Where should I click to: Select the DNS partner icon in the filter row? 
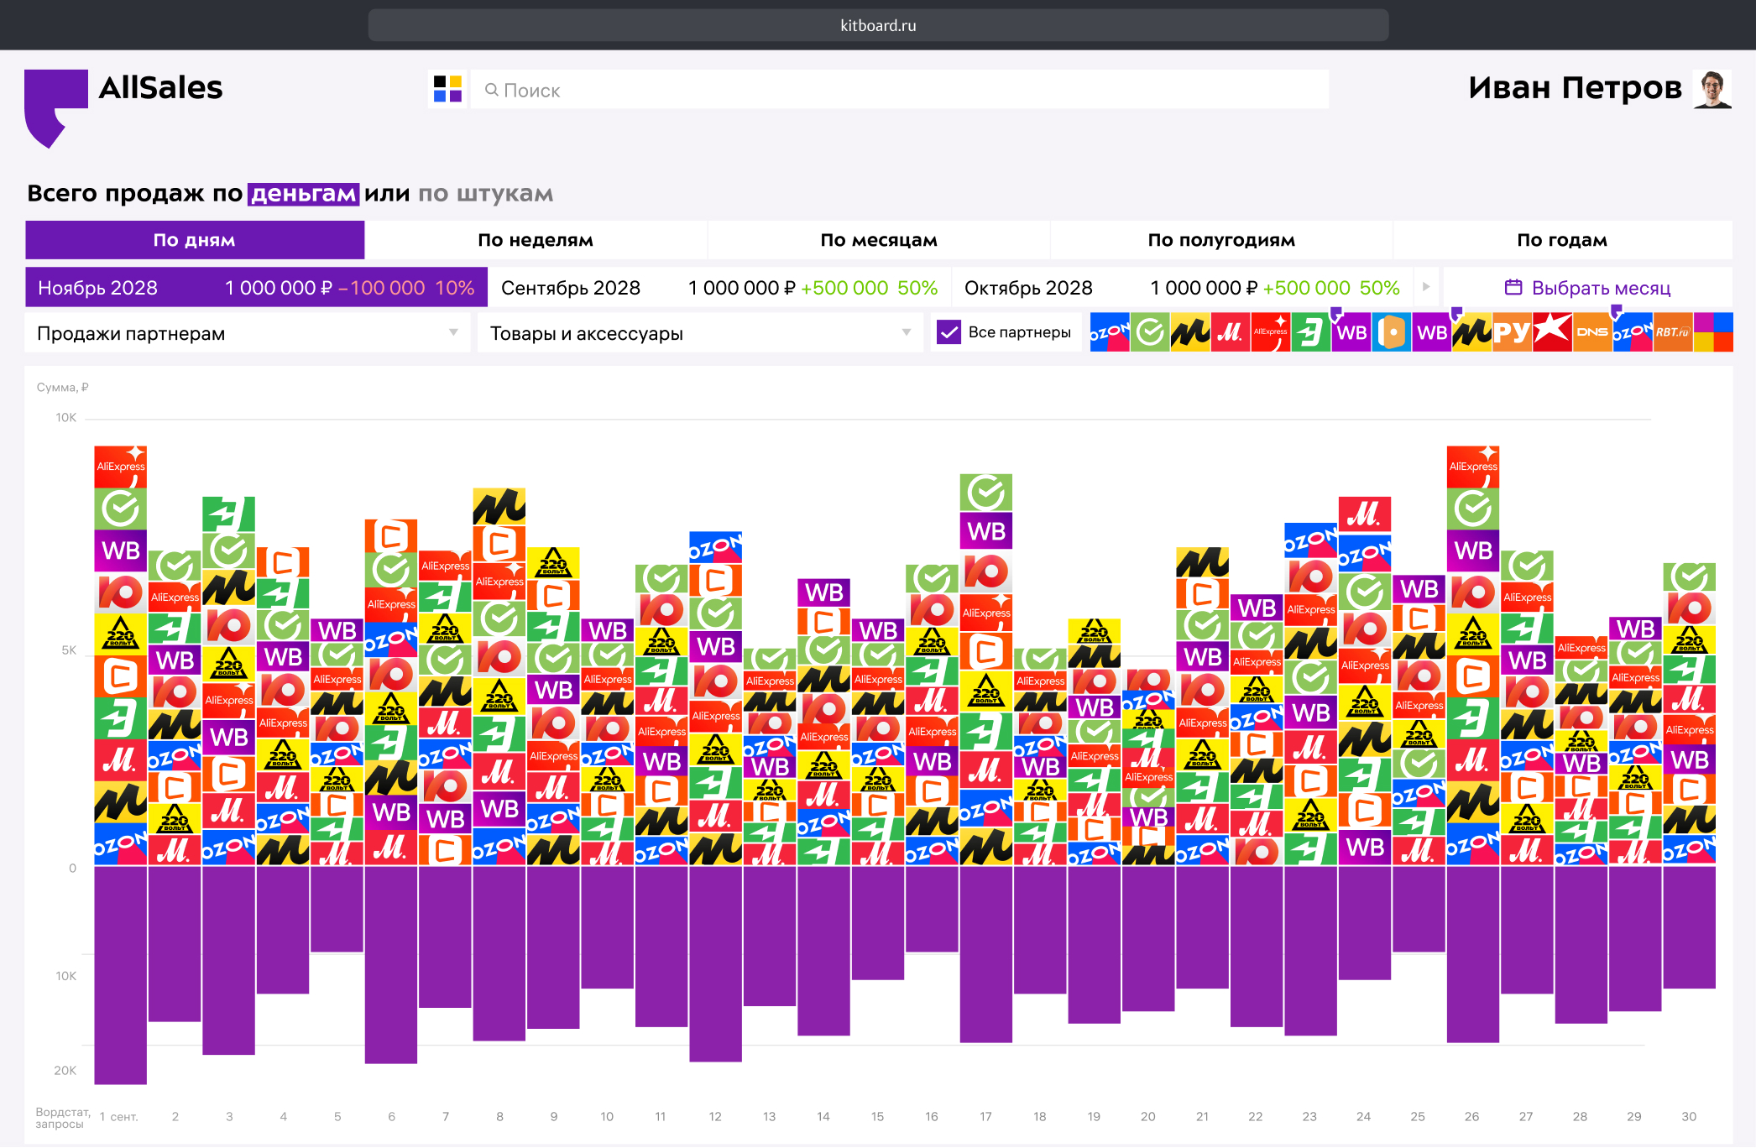pos(1591,332)
